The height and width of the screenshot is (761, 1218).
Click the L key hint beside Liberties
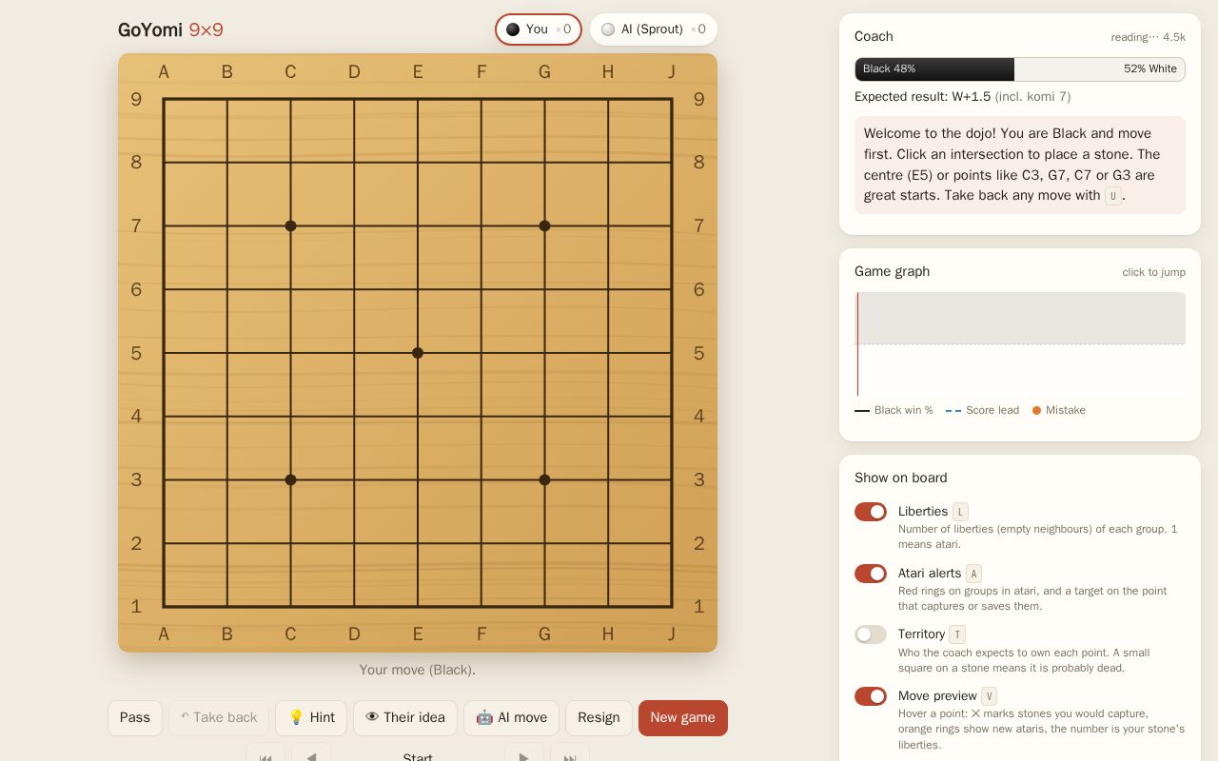[960, 512]
